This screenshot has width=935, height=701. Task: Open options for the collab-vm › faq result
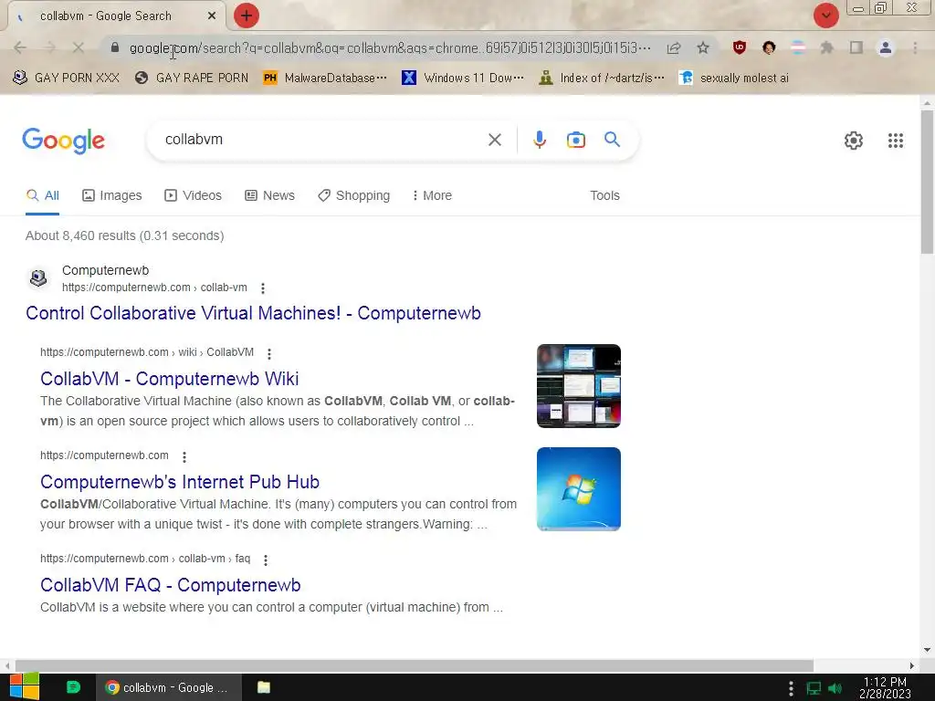(x=266, y=560)
